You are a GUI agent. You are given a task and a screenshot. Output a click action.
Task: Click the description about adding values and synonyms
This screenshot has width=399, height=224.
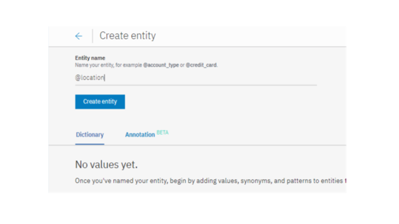click(x=210, y=182)
